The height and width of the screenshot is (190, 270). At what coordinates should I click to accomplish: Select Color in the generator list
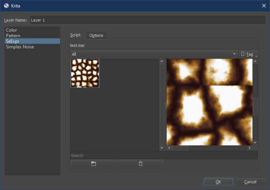12,30
